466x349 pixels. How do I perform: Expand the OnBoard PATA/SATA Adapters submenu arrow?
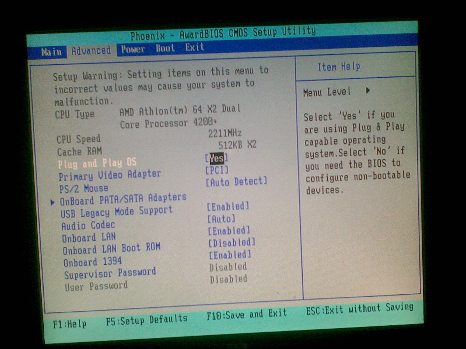52,202
